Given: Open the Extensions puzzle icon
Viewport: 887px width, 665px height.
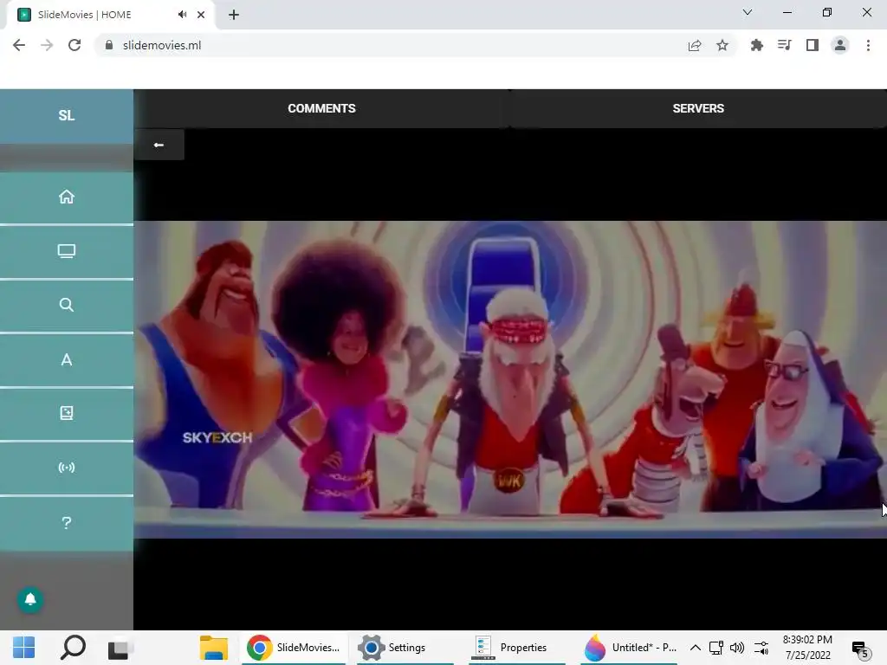Looking at the screenshot, I should 756,45.
